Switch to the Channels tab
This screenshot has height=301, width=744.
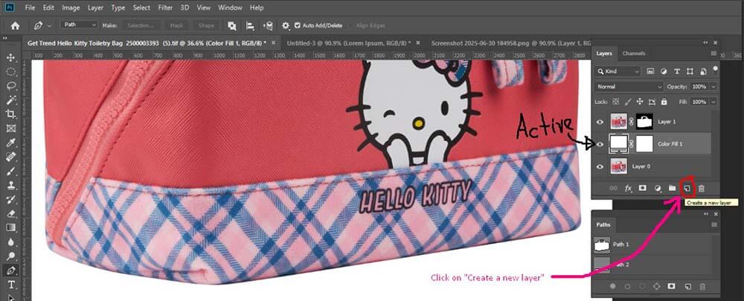[x=634, y=54]
